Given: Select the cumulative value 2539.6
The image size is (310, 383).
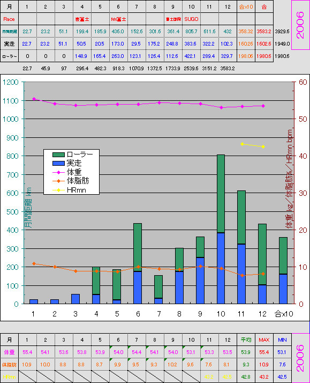Looking at the screenshot, I should [191, 69].
